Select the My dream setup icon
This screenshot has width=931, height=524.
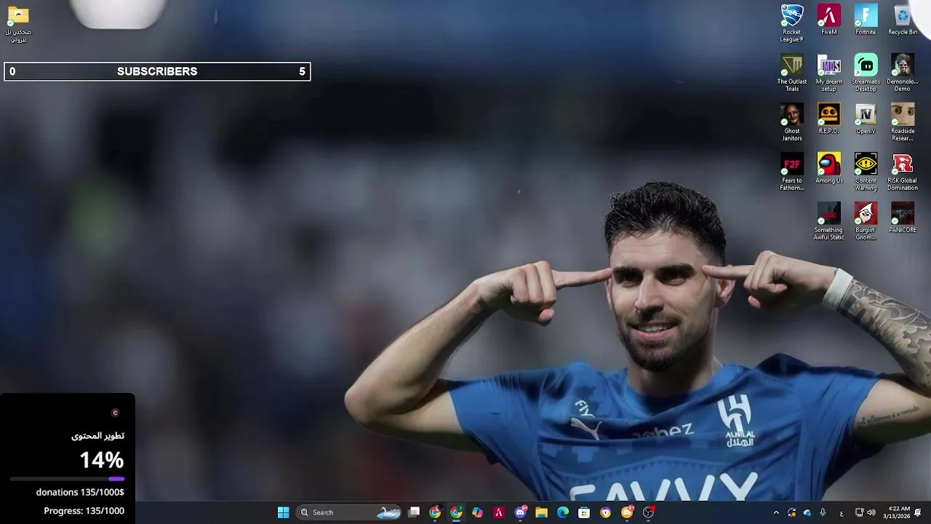[x=828, y=73]
